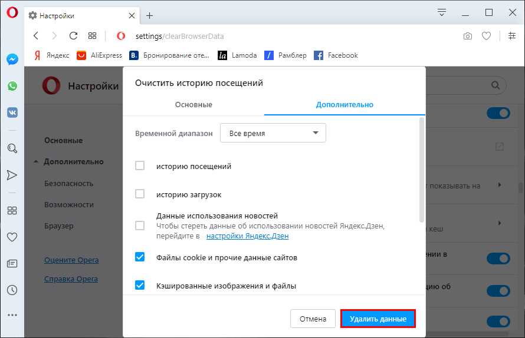This screenshot has width=525, height=338.
Task: Go forward with the forward arrow
Action: (x=55, y=36)
